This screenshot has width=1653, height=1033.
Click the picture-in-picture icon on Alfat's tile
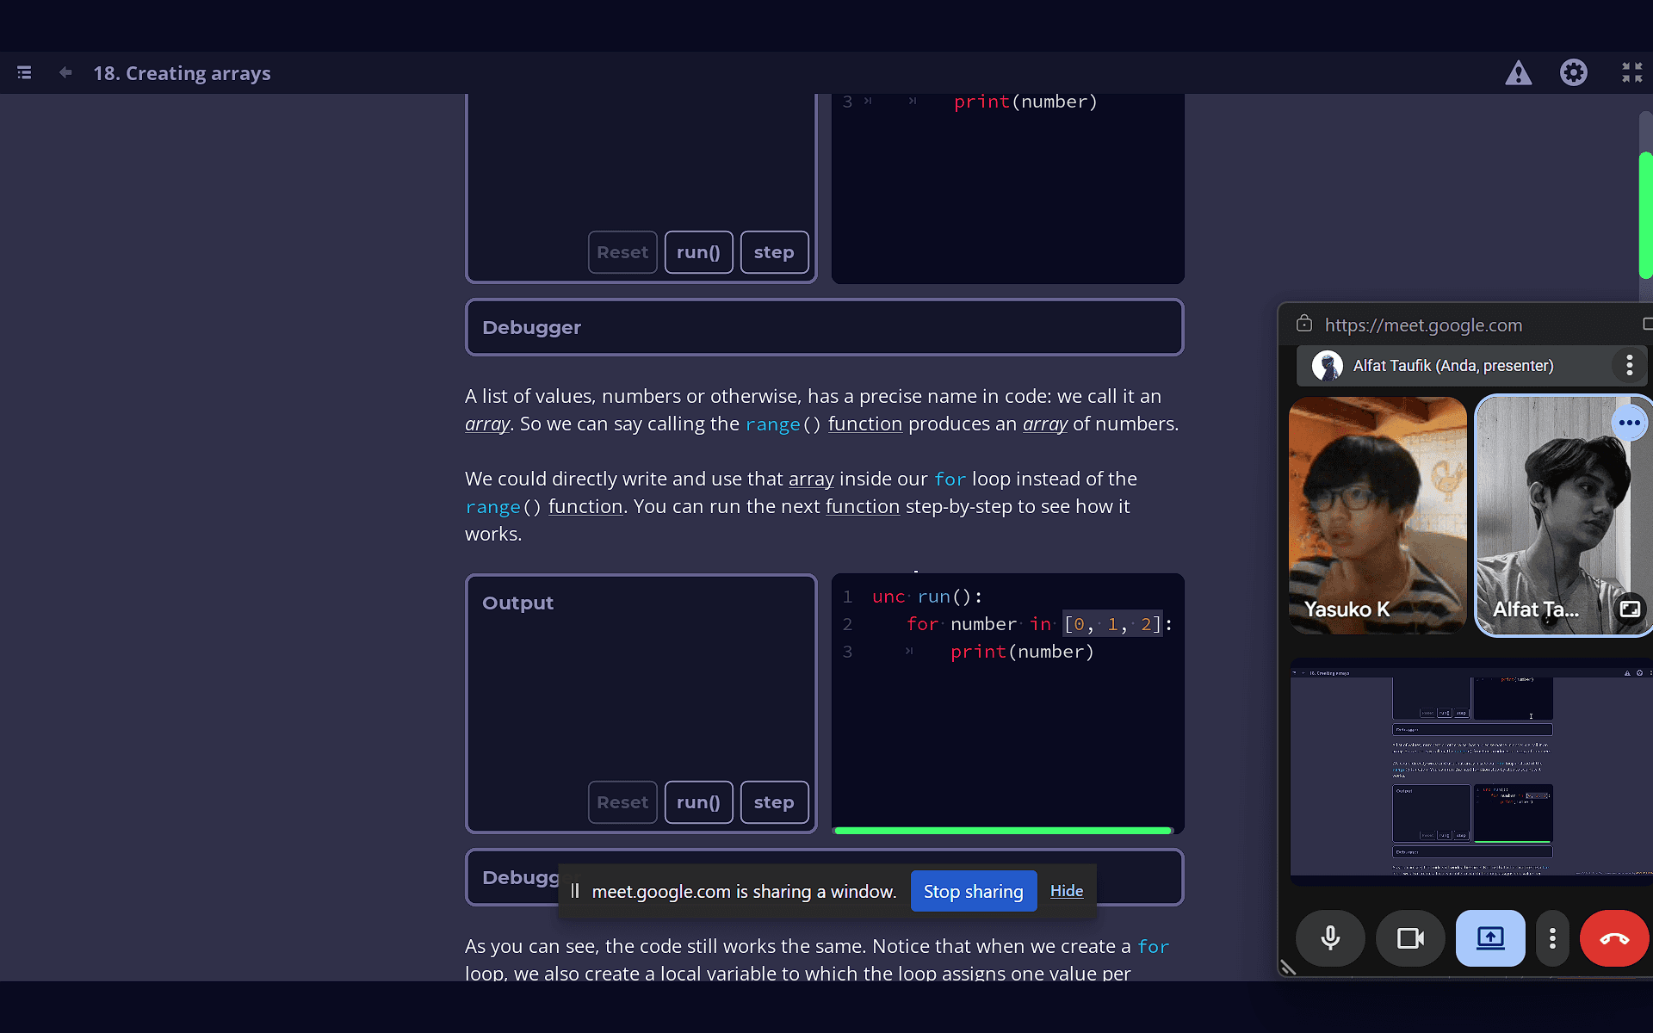pyautogui.click(x=1629, y=609)
